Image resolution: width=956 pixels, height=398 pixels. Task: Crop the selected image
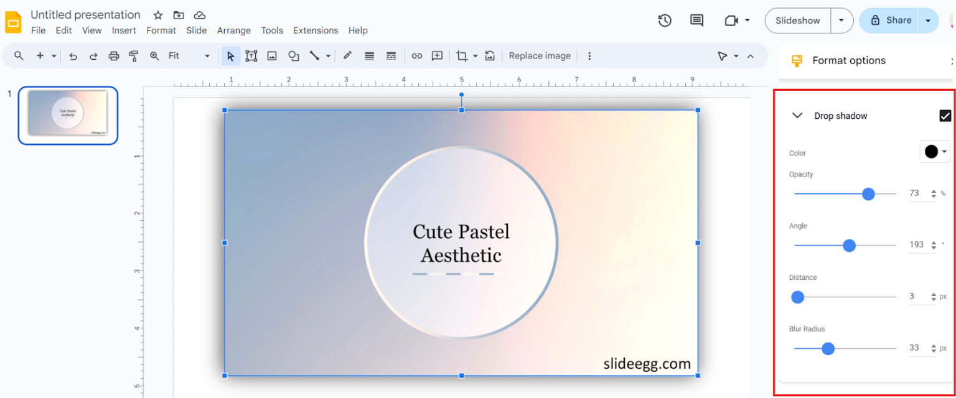pyautogui.click(x=461, y=55)
